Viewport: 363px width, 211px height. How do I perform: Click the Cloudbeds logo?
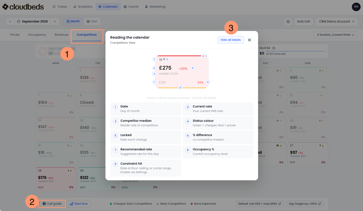[23, 7]
